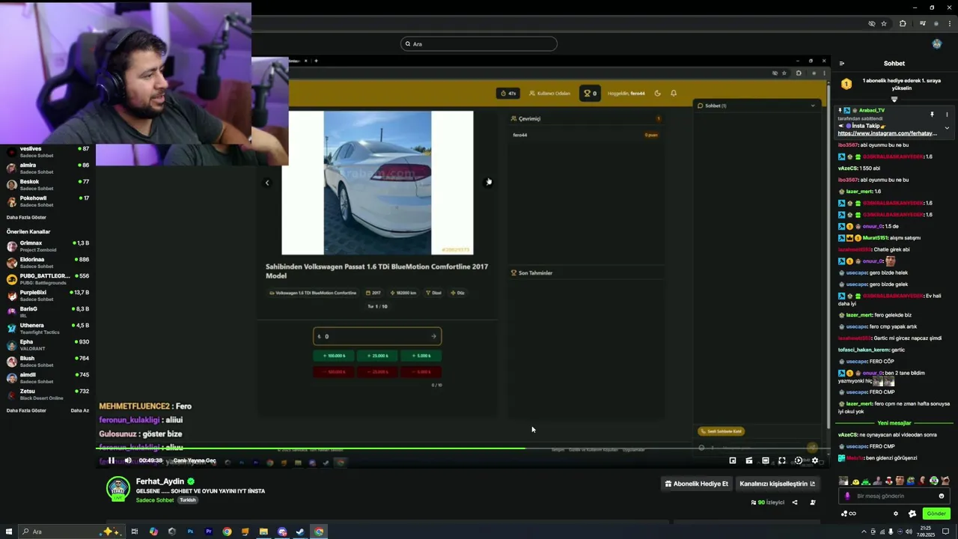Image resolution: width=958 pixels, height=539 pixels.
Task: Click the trophy score badge
Action: 590,94
